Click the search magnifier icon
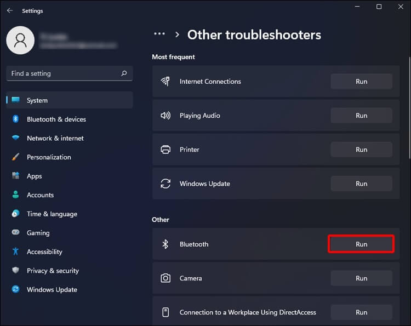 [124, 73]
